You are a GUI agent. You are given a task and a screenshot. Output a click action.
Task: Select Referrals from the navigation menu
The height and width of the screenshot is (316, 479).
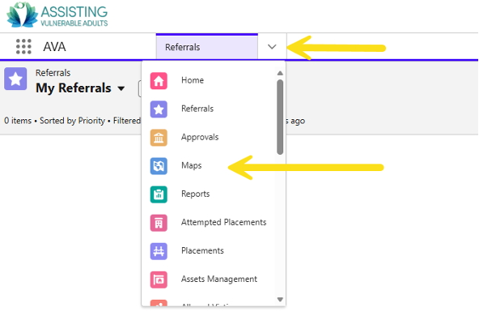(x=197, y=109)
